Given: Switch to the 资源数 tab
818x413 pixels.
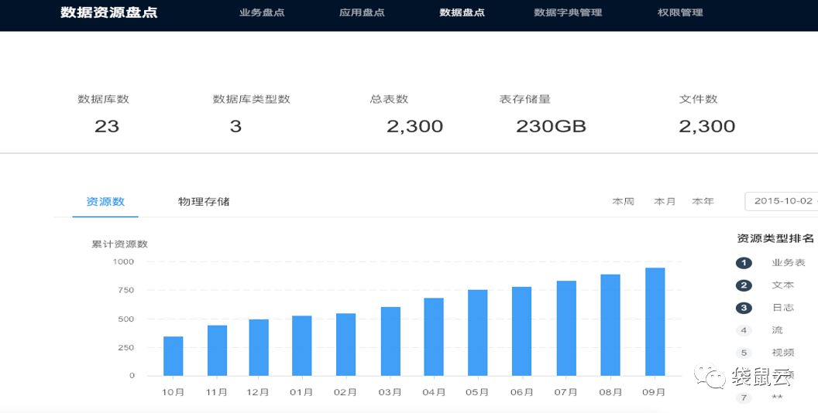Looking at the screenshot, I should pos(105,202).
